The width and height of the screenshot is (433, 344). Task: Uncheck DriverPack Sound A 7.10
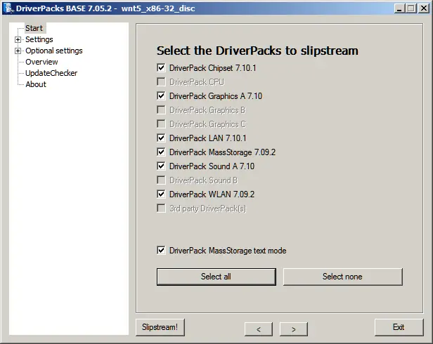click(x=161, y=166)
